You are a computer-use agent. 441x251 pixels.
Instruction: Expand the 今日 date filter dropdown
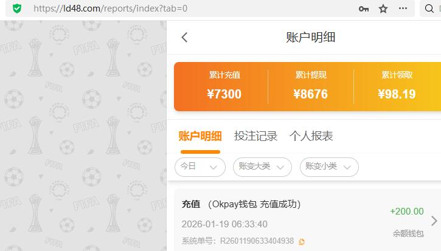[x=200, y=167]
